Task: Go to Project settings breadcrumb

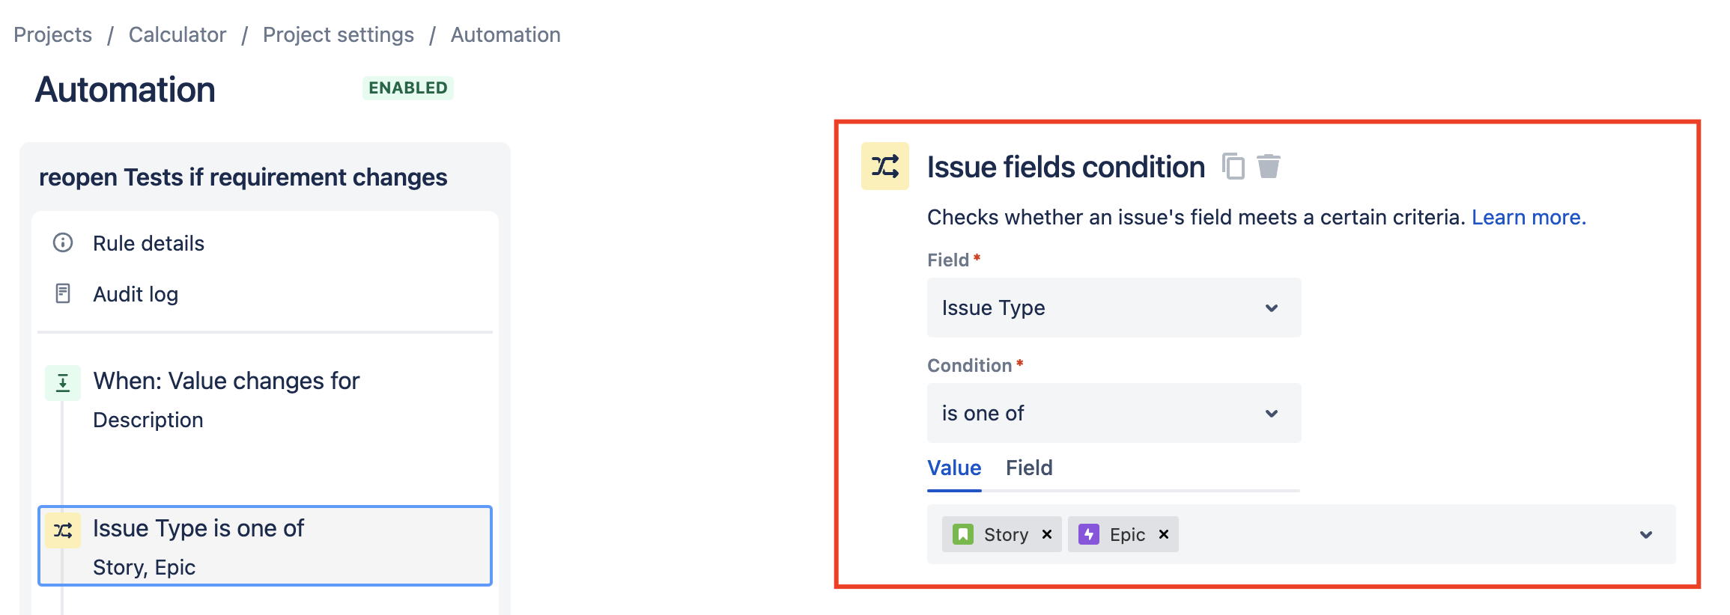Action: 339,34
